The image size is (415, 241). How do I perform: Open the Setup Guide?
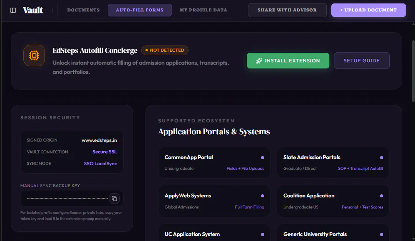click(x=362, y=61)
